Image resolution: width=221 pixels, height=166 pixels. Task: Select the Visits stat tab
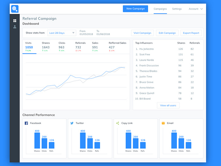pyautogui.click(x=29, y=47)
